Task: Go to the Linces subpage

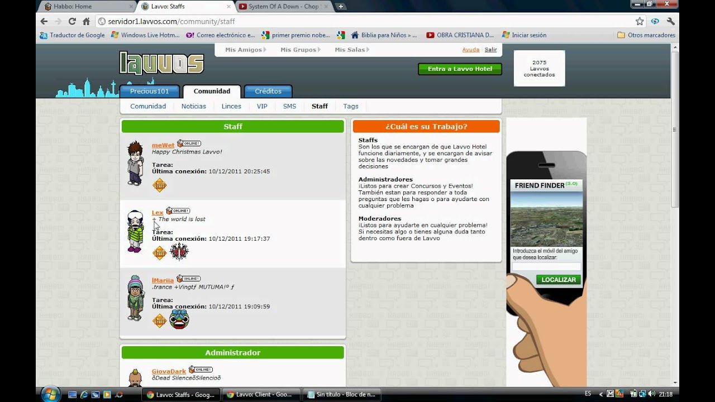Action: (231, 106)
